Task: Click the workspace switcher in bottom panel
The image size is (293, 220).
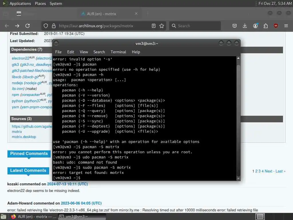Action: pos(260,217)
